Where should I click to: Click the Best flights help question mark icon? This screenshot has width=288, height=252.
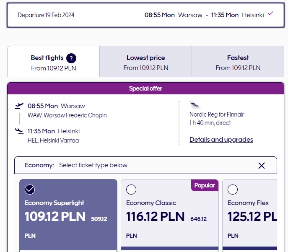[x=71, y=58]
